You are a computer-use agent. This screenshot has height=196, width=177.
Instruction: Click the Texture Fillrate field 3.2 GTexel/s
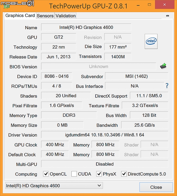[145, 105]
